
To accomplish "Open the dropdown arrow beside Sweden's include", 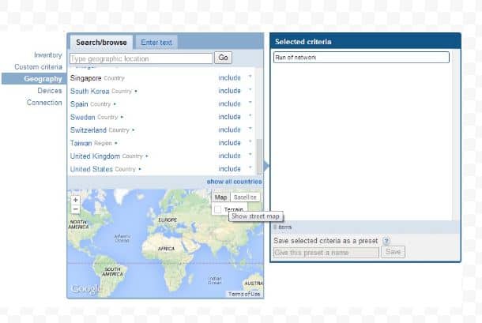I will tap(250, 115).
